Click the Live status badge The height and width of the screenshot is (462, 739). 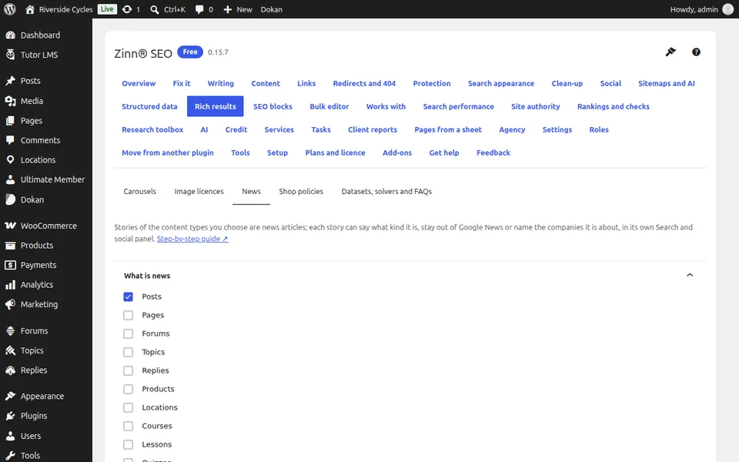107,9
